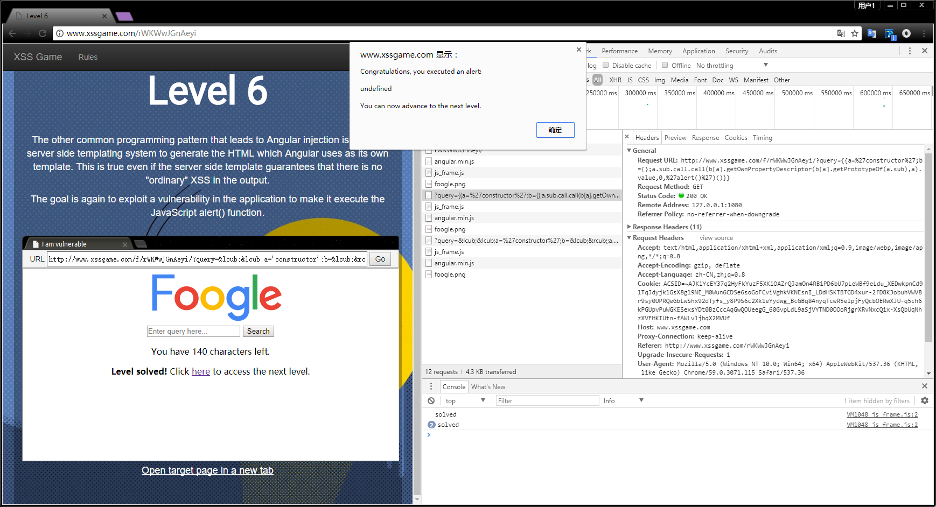Open the Info log level dropdown
936x507 pixels.
point(623,401)
